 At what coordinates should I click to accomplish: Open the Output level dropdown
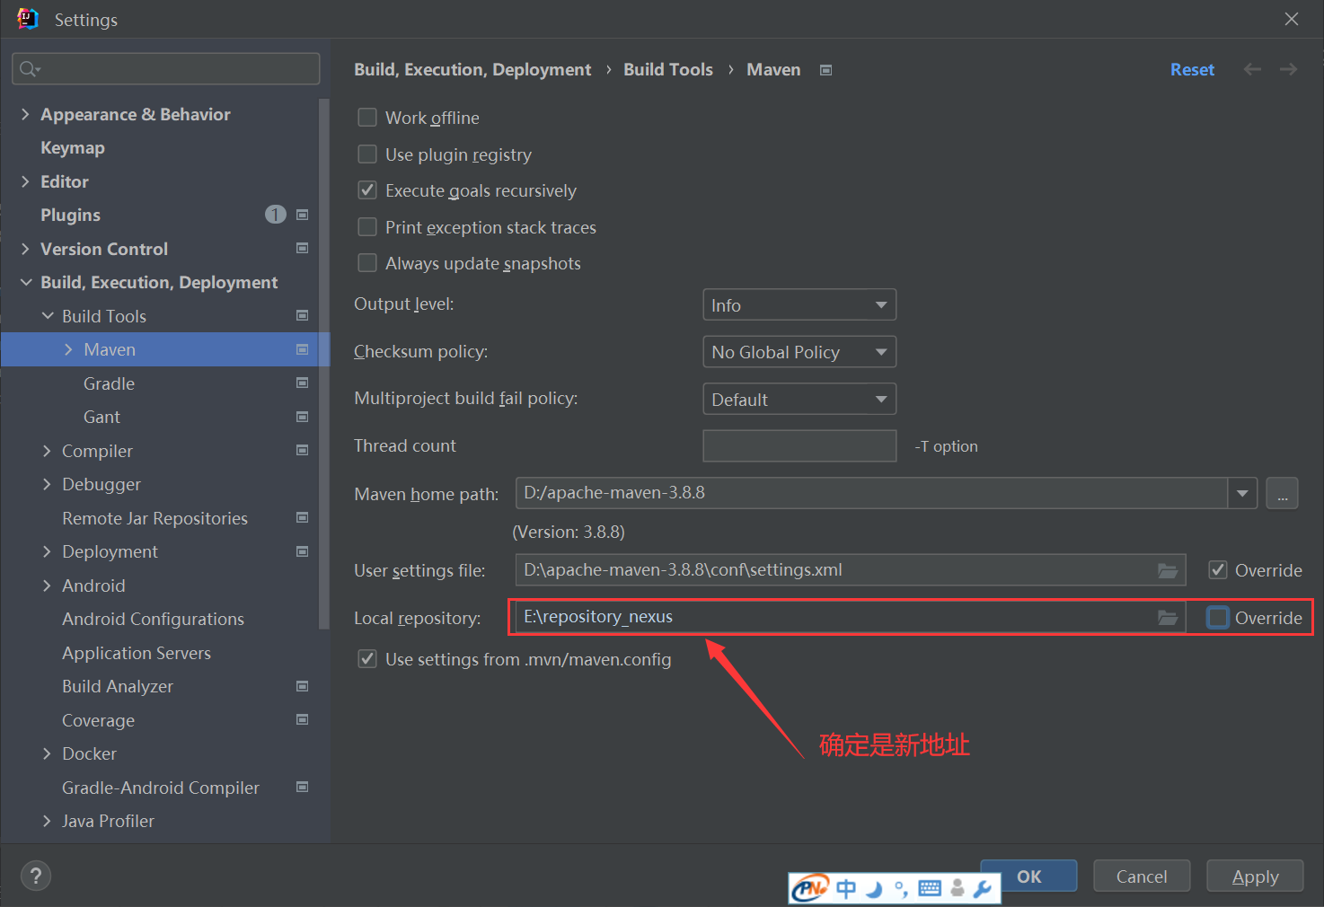click(799, 305)
